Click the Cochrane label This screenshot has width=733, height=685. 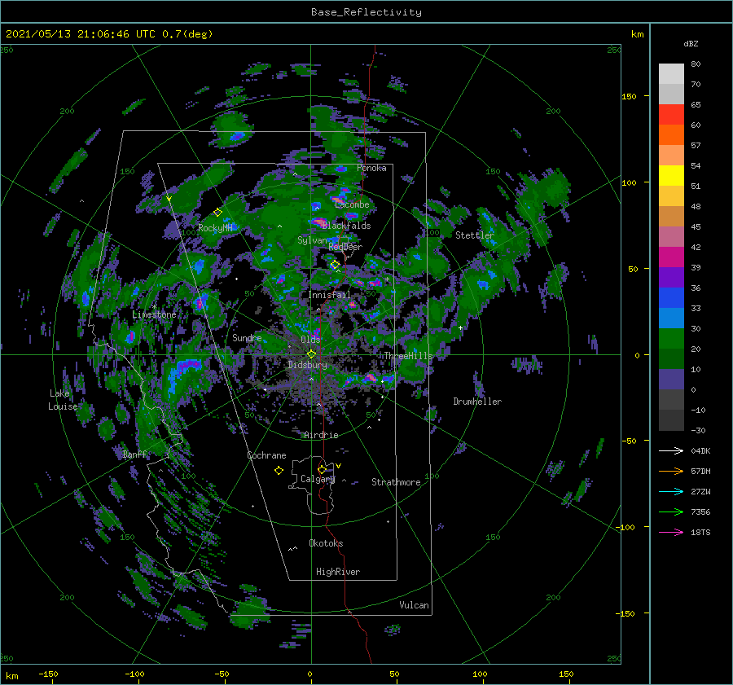(x=266, y=455)
